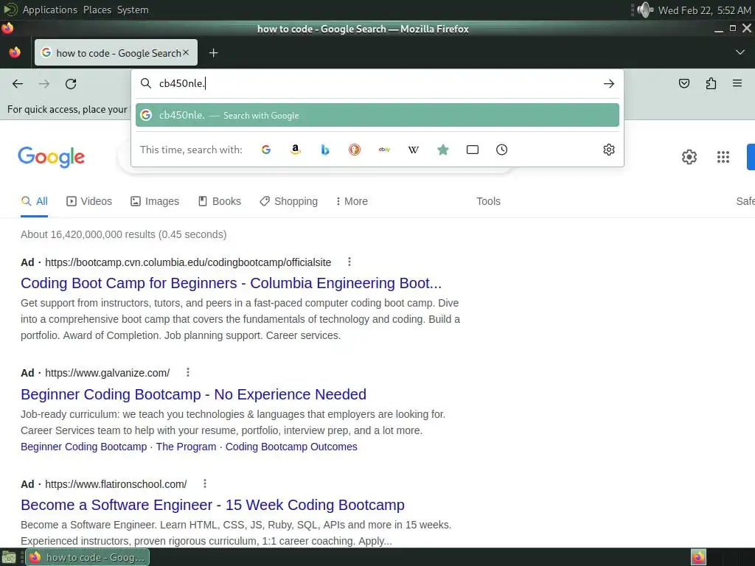This screenshot has width=755, height=566.
Task: Click the Google logo on the page
Action: [x=51, y=157]
